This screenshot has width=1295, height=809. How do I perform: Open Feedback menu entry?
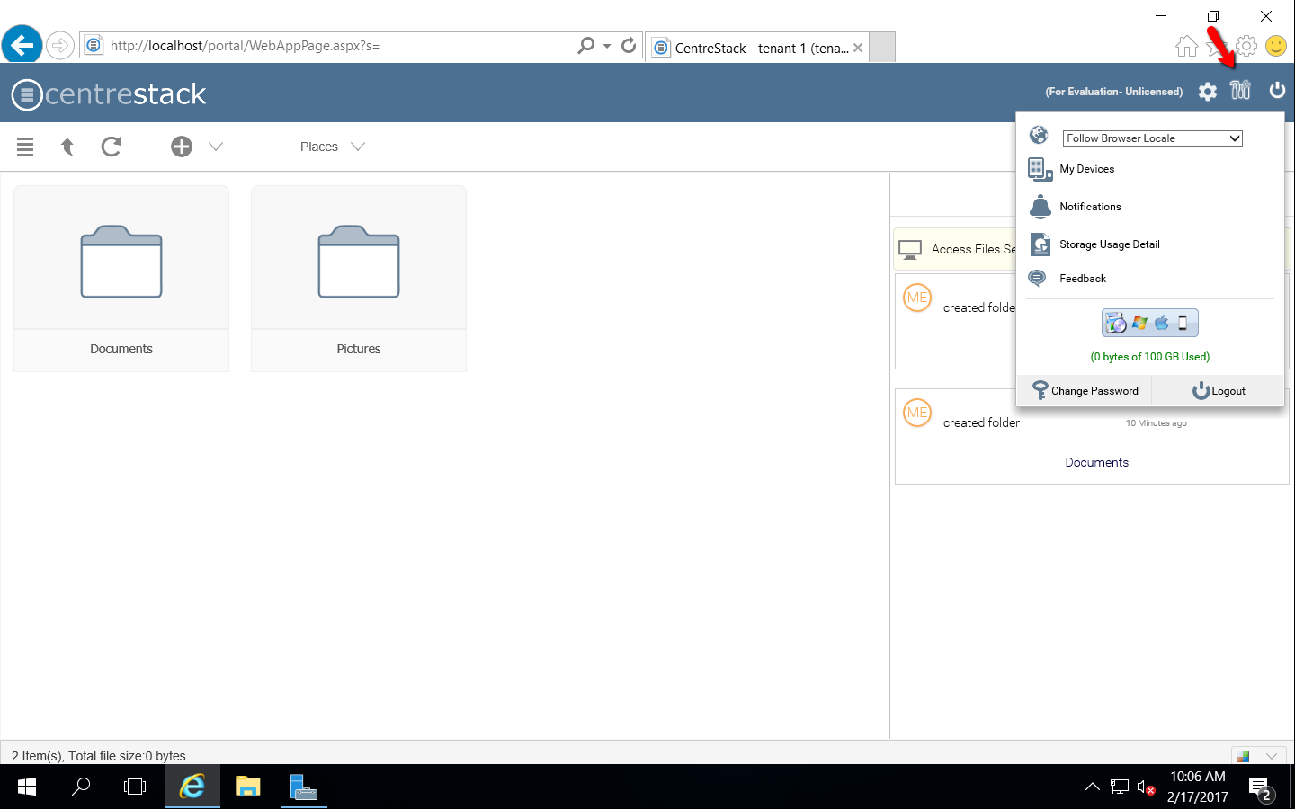pos(1083,279)
